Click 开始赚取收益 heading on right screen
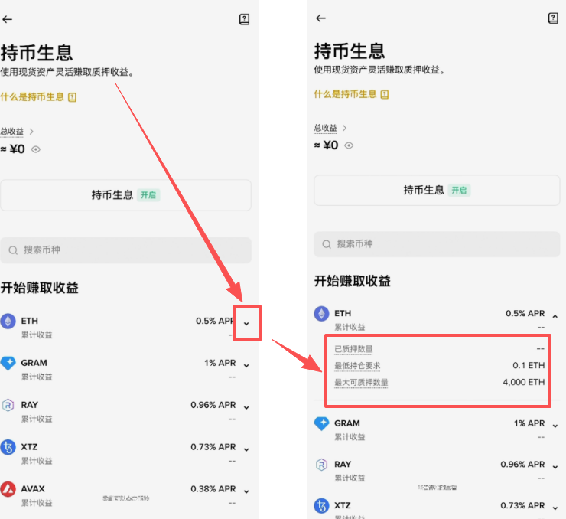 tap(353, 281)
